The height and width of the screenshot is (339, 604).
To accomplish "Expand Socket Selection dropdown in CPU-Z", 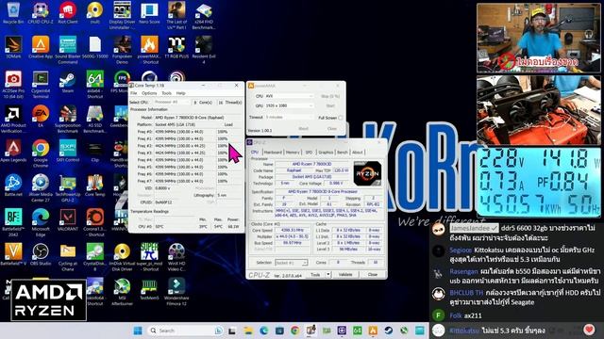I will tap(292, 263).
